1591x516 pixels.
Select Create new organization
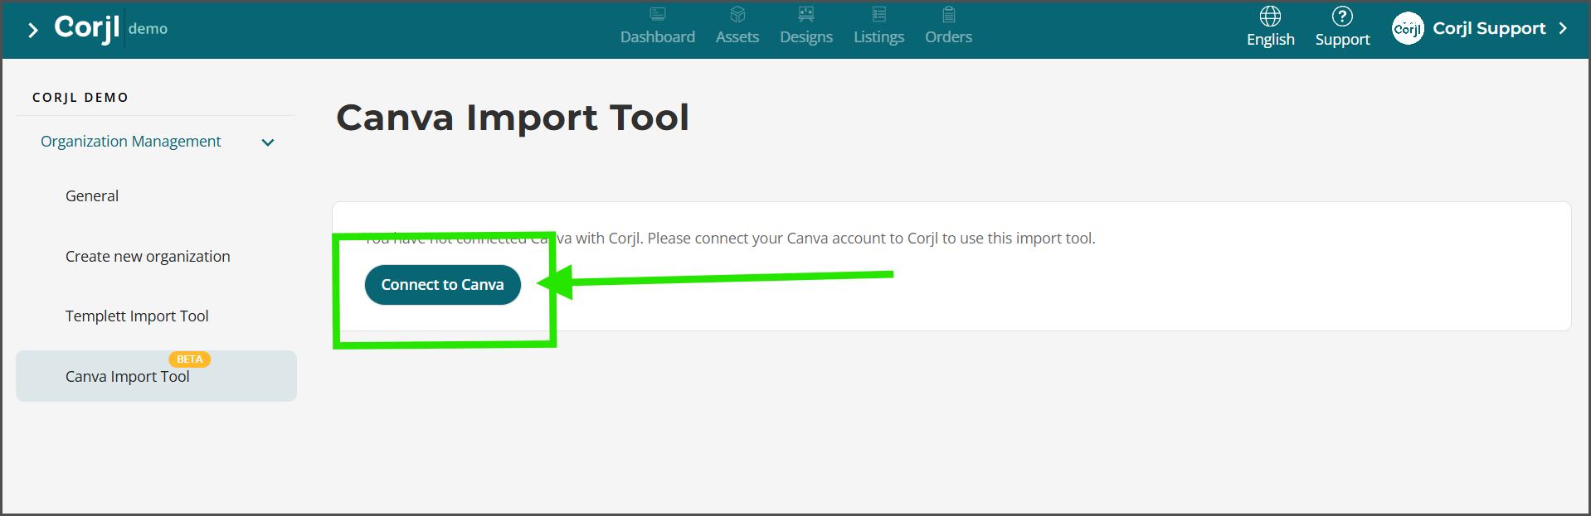(148, 257)
